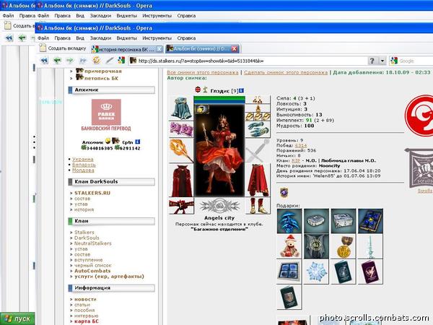Click the blue spellbook gift icon
The height and width of the screenshot is (325, 433).
pyautogui.click(x=370, y=221)
